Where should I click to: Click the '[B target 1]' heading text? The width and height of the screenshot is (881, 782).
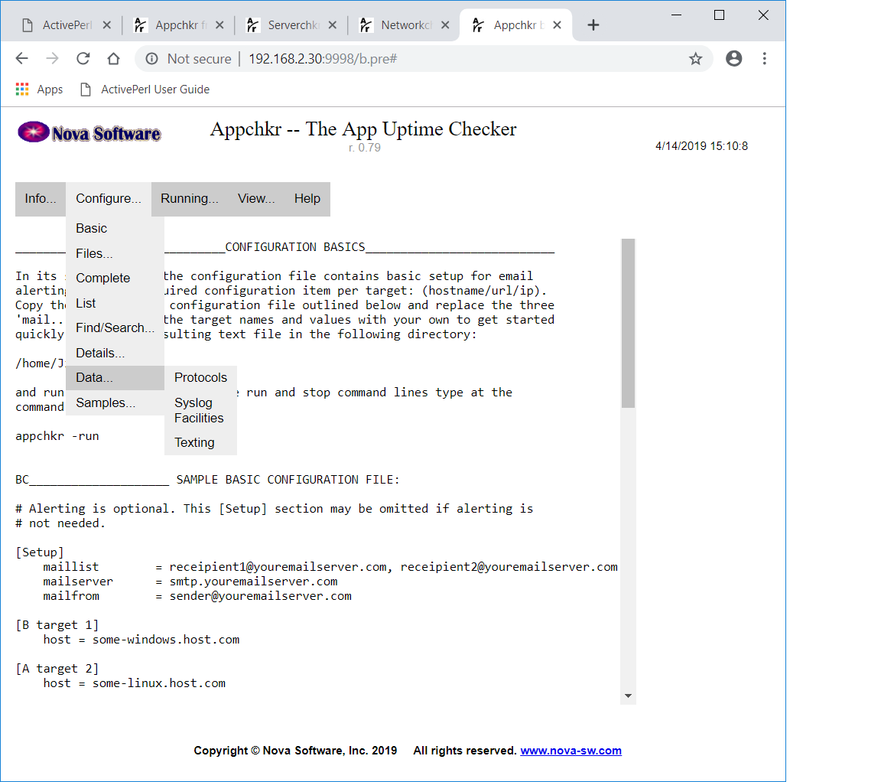(x=57, y=625)
